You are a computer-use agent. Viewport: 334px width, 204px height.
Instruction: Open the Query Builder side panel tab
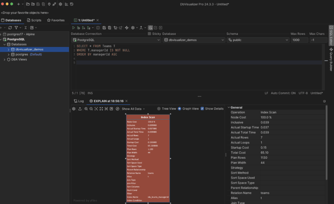(x=331, y=60)
